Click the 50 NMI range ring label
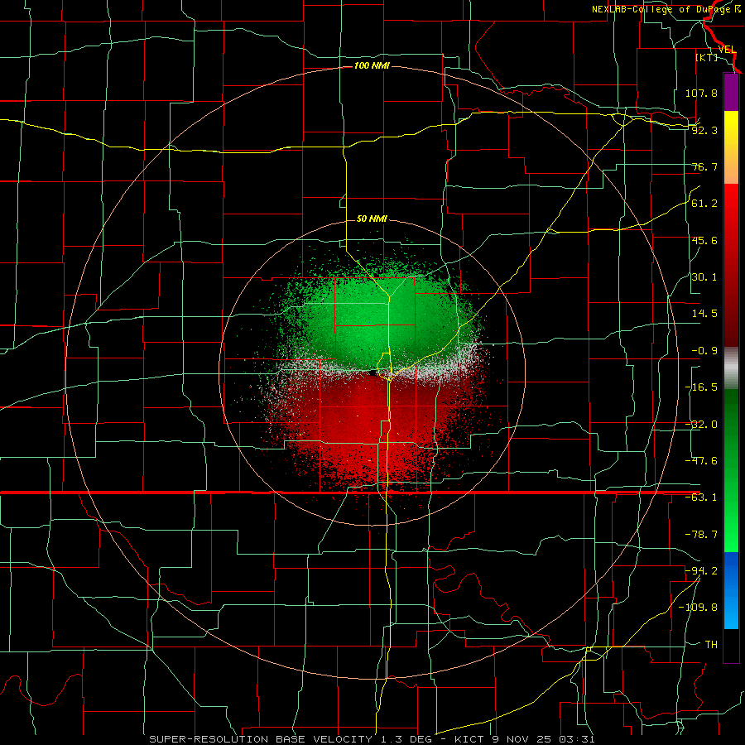Viewport: 745px width, 745px height. click(x=372, y=219)
